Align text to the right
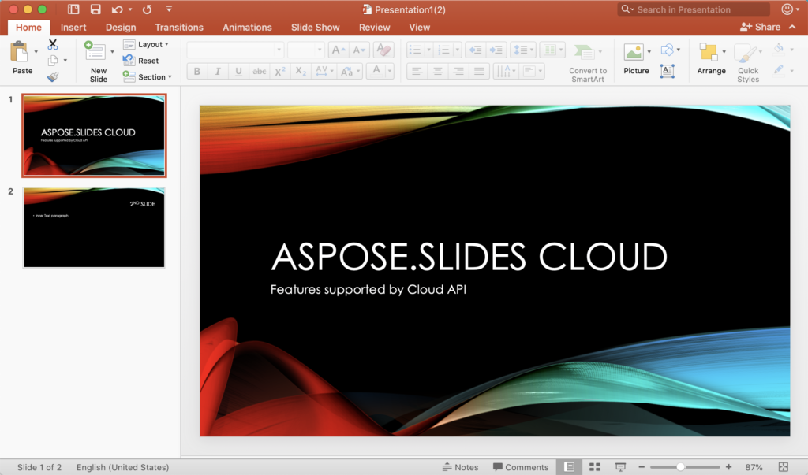 (458, 71)
